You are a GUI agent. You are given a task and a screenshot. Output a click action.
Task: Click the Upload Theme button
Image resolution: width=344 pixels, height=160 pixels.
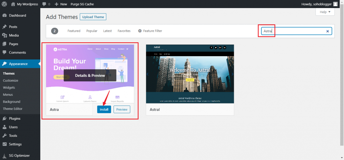coord(93,17)
